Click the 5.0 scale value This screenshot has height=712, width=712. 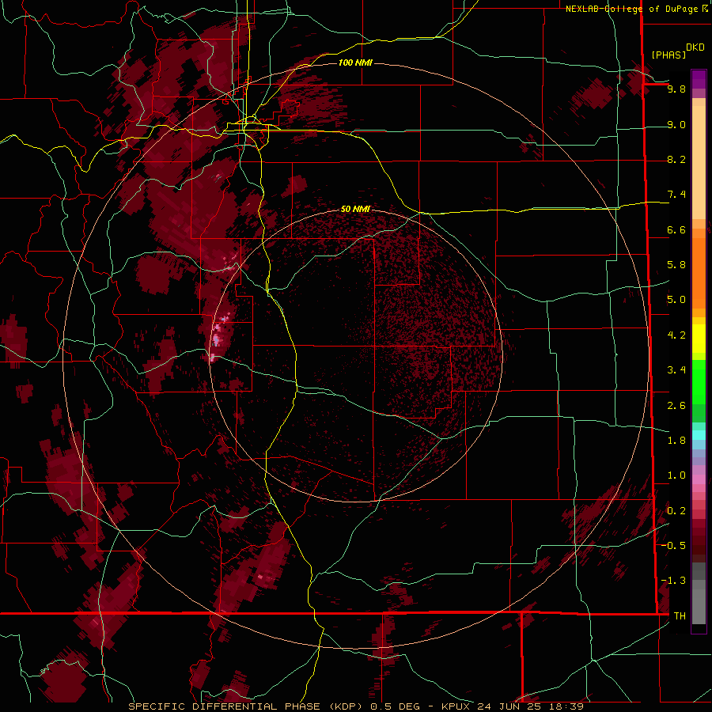click(676, 300)
